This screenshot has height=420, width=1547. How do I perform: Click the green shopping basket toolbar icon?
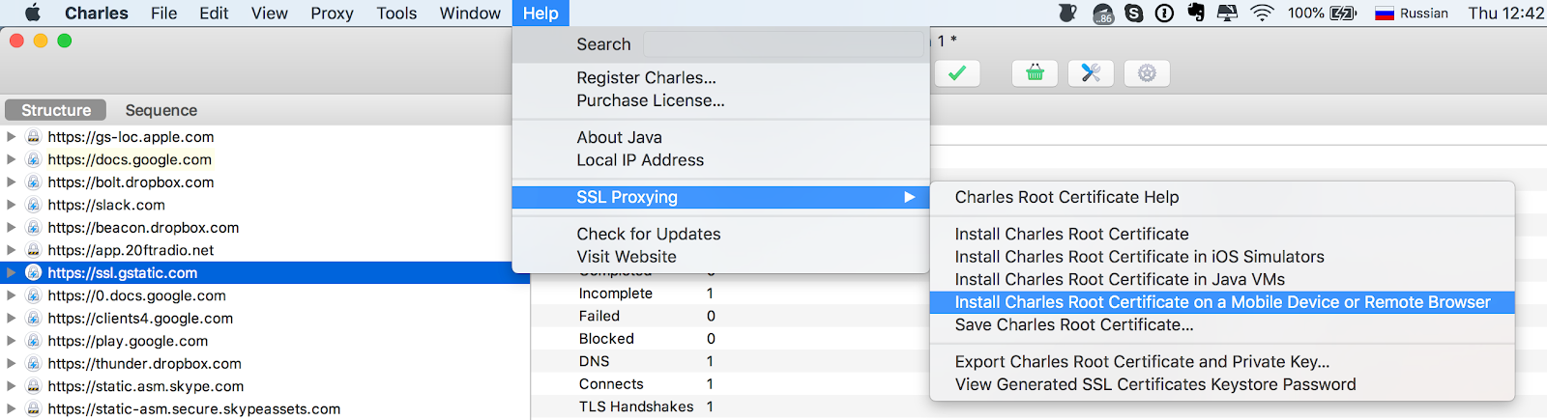1035,73
